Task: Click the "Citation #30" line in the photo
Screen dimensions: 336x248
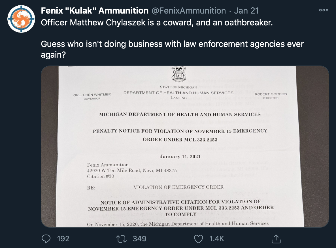Action: click(101, 177)
